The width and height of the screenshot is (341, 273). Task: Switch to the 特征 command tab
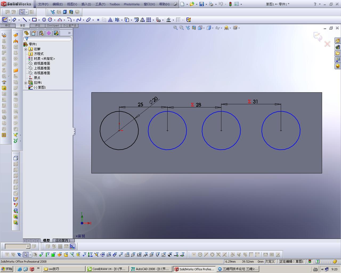(7, 26)
